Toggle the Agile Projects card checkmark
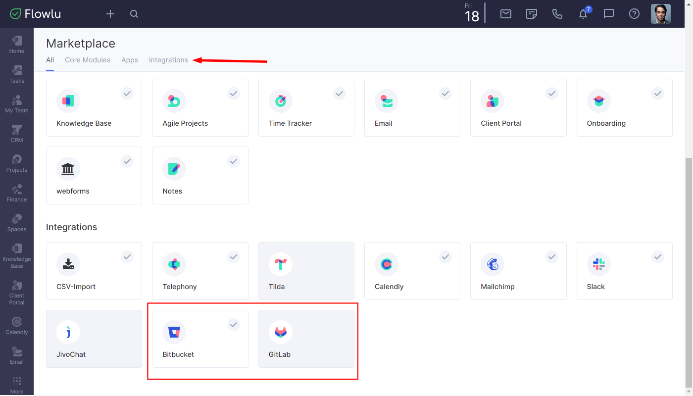 (234, 93)
